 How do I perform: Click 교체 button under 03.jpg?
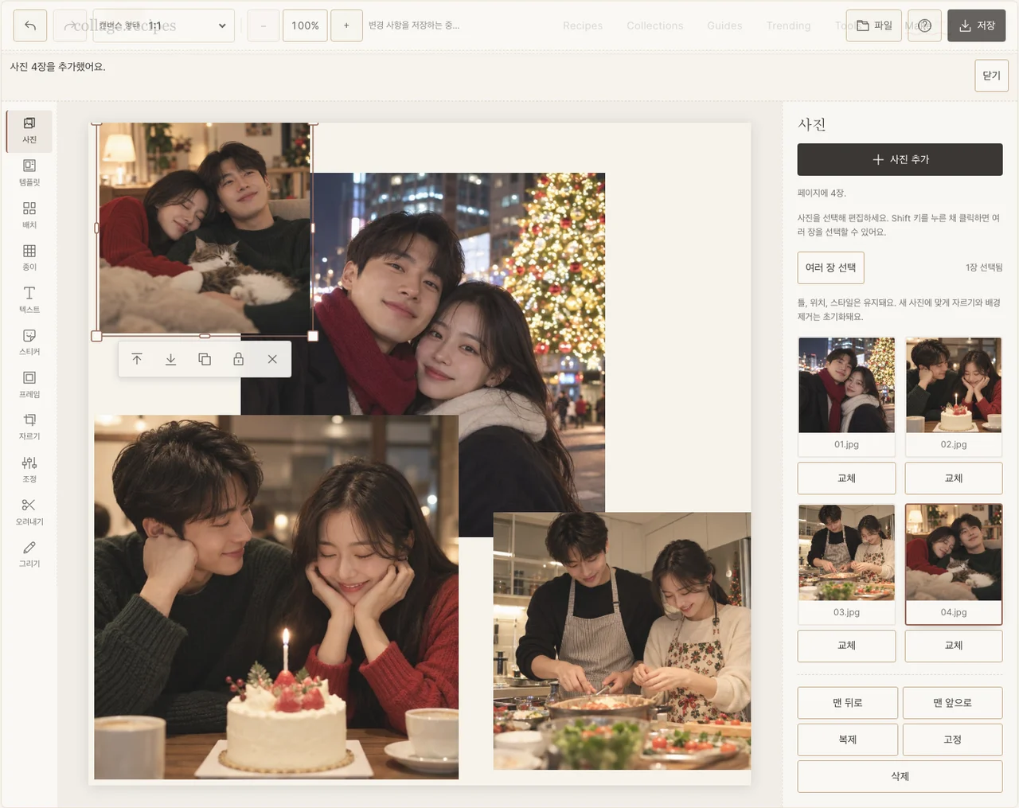846,646
